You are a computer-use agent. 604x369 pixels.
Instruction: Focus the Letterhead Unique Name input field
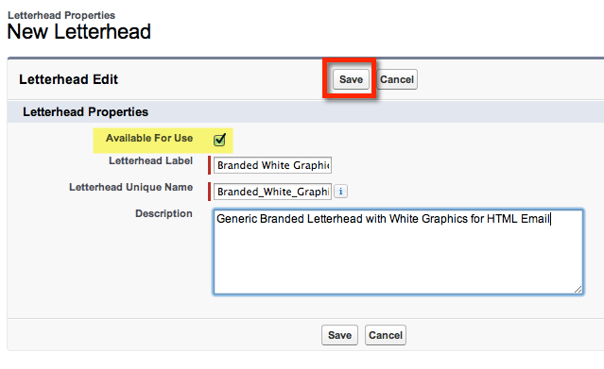273,192
